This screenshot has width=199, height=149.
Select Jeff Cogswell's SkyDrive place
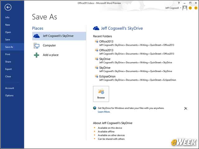(59, 36)
